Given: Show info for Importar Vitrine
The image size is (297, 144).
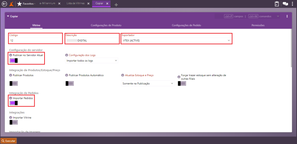Looking at the screenshot, I should pos(11,118).
